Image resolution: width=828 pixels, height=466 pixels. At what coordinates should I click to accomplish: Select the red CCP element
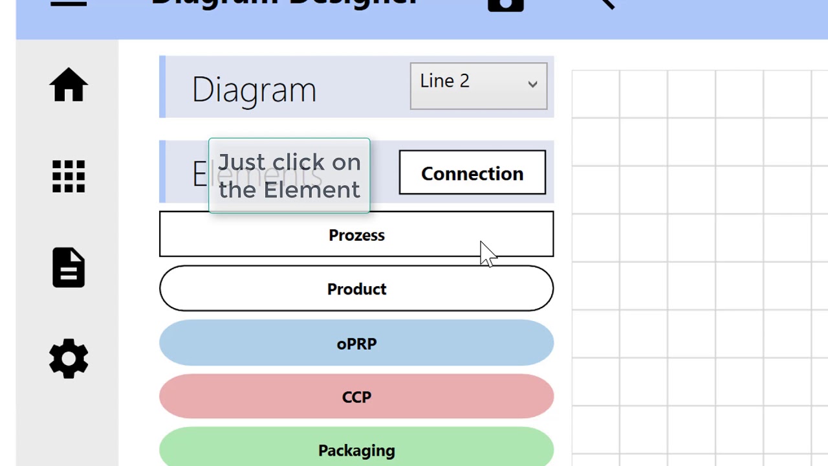click(x=356, y=397)
